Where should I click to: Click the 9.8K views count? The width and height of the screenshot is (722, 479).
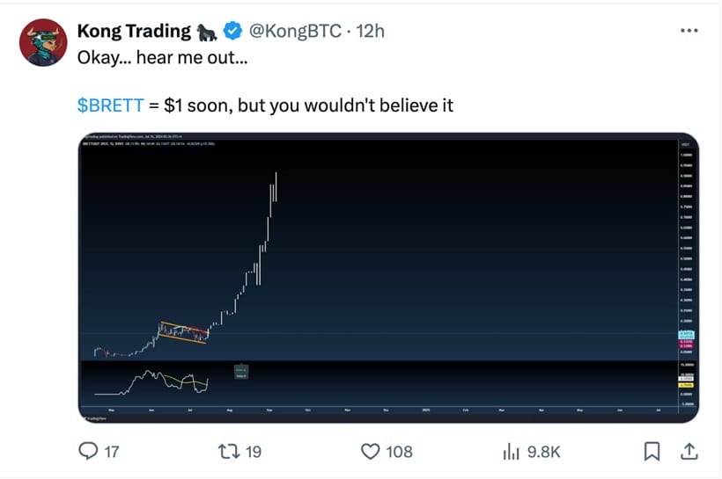click(x=544, y=452)
